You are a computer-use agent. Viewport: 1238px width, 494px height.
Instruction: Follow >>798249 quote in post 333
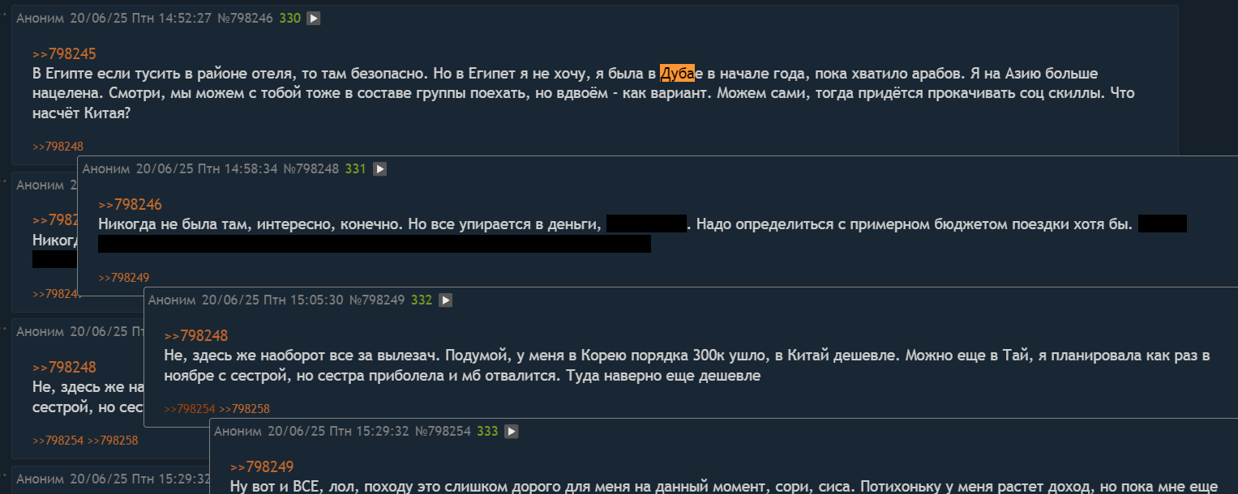(262, 467)
